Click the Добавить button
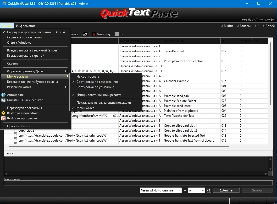 [x=226, y=190]
